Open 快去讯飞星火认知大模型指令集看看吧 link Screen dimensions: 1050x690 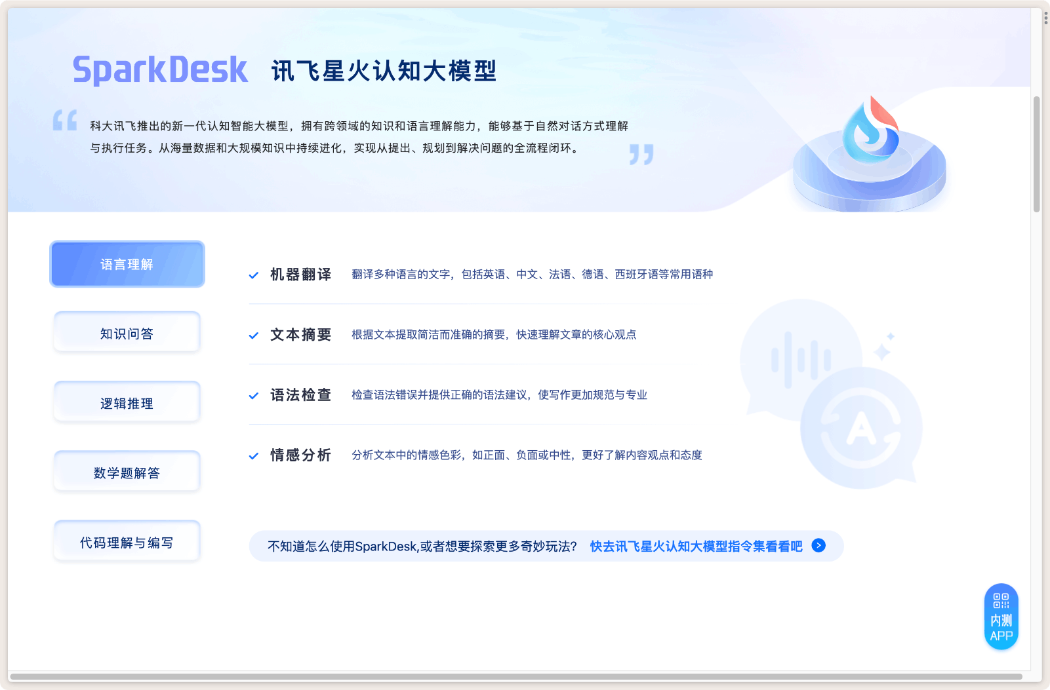(x=696, y=546)
